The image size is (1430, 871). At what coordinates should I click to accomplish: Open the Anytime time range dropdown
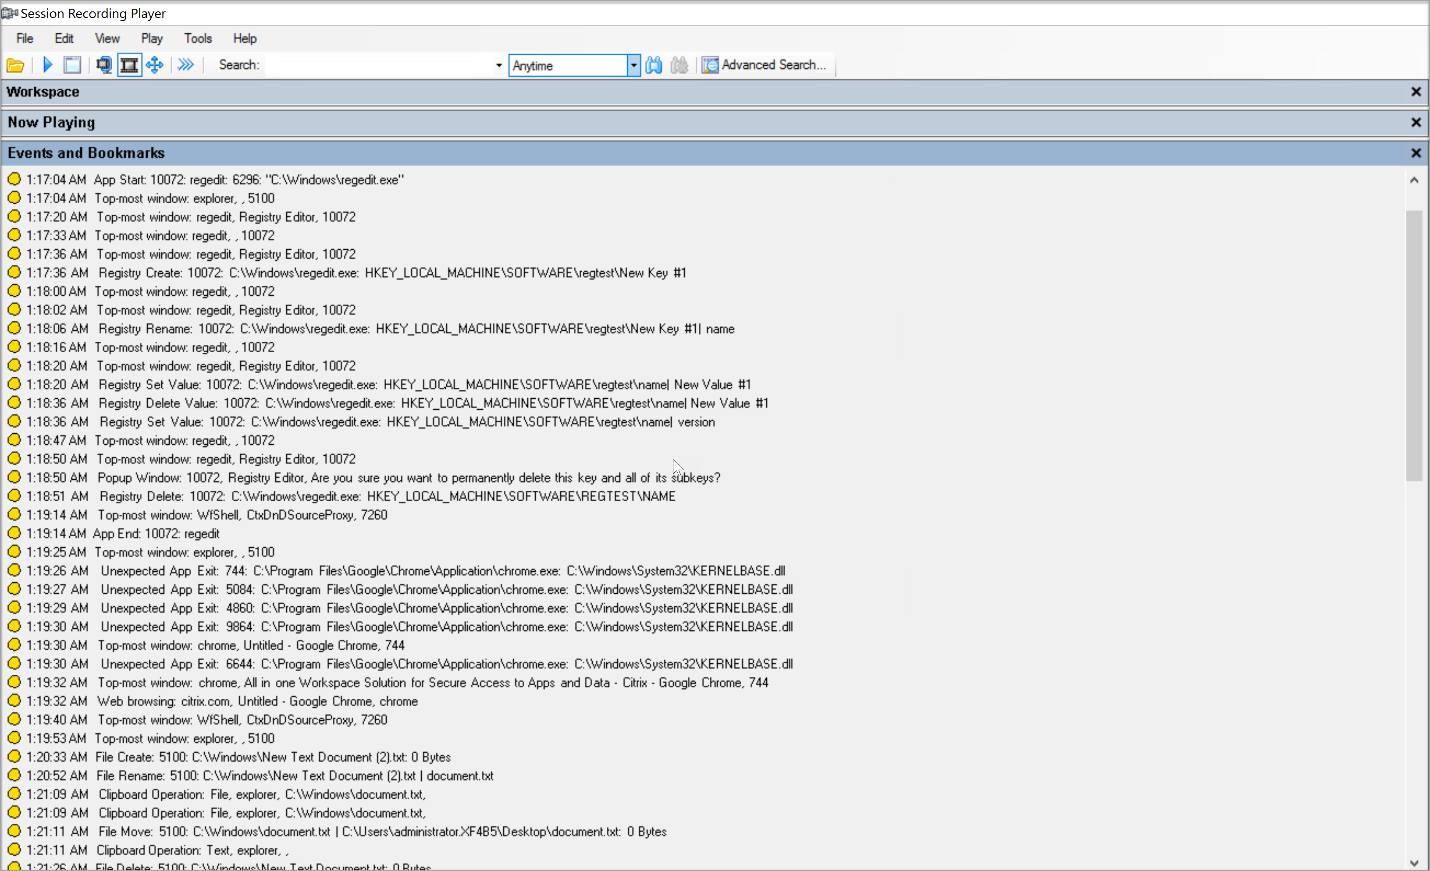point(633,65)
